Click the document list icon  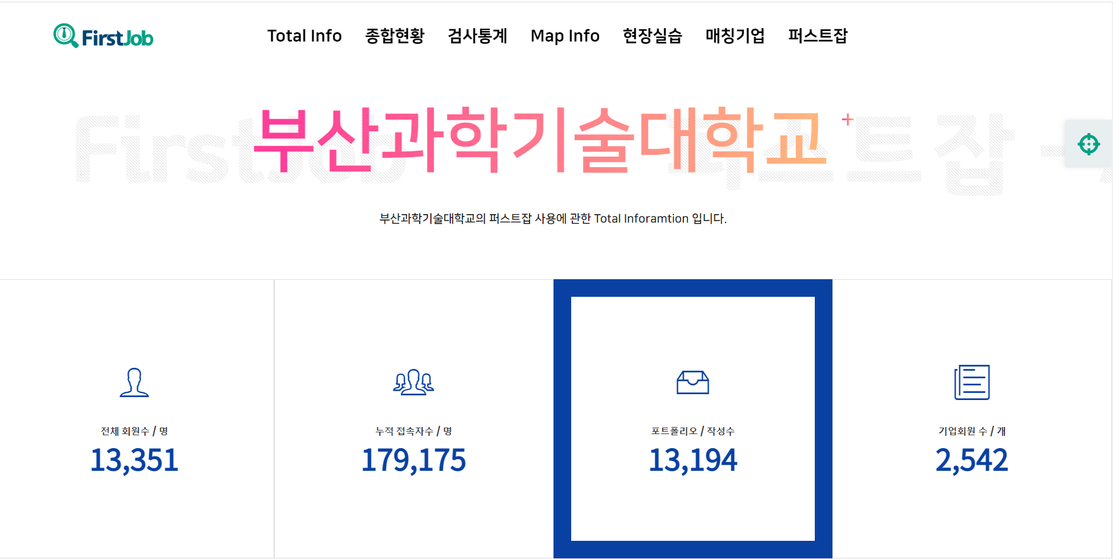972,382
